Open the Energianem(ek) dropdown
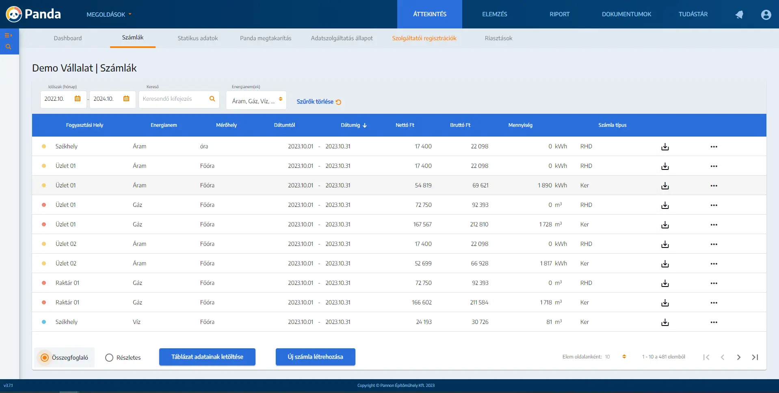The image size is (779, 393). pyautogui.click(x=256, y=100)
